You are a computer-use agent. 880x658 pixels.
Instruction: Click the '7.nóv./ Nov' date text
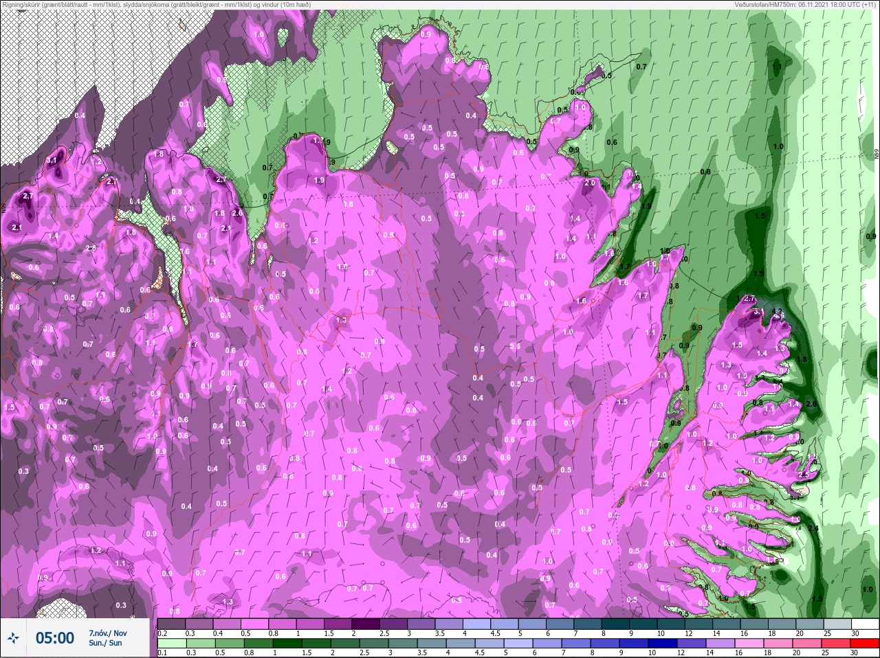[x=107, y=633]
